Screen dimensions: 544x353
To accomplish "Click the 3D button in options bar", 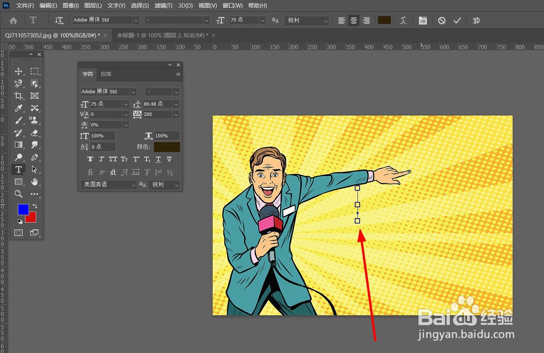I will click(x=476, y=20).
